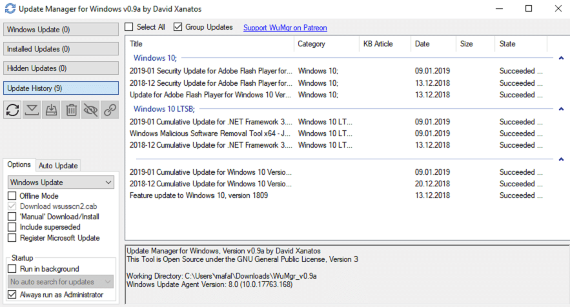Open Installed Updates (0) list
The height and width of the screenshot is (307, 570).
pos(61,48)
